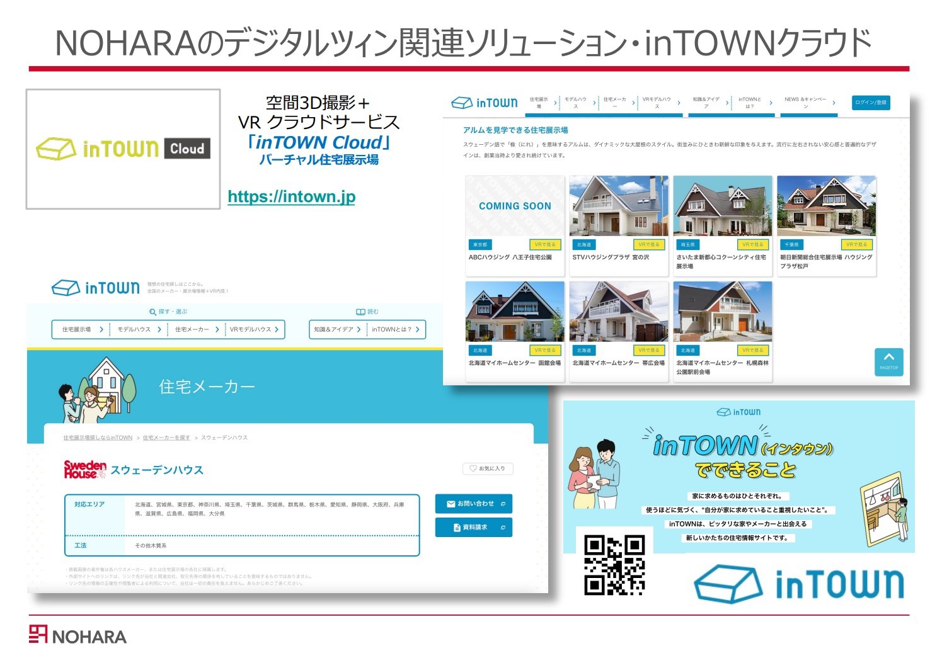Click VRで見る on the 朝日新聞総合住宅展示場 card
The height and width of the screenshot is (663, 942).
(x=857, y=244)
